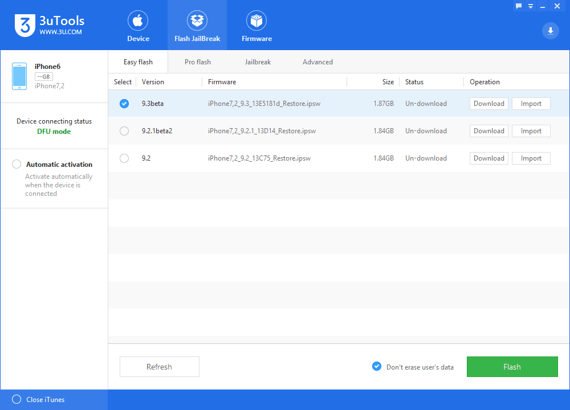Switch to the Advanced tab
Viewport: 570px width, 410px height.
(317, 62)
